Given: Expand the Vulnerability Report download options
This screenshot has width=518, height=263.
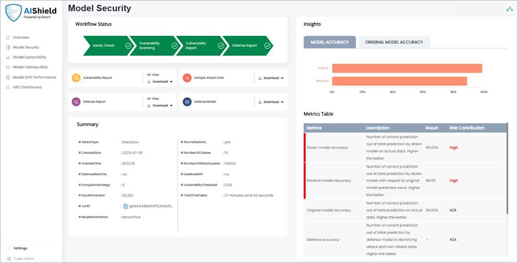Looking at the screenshot, I should click(x=171, y=81).
